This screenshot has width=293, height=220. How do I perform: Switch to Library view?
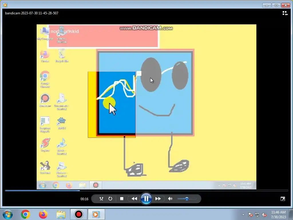click(x=285, y=13)
